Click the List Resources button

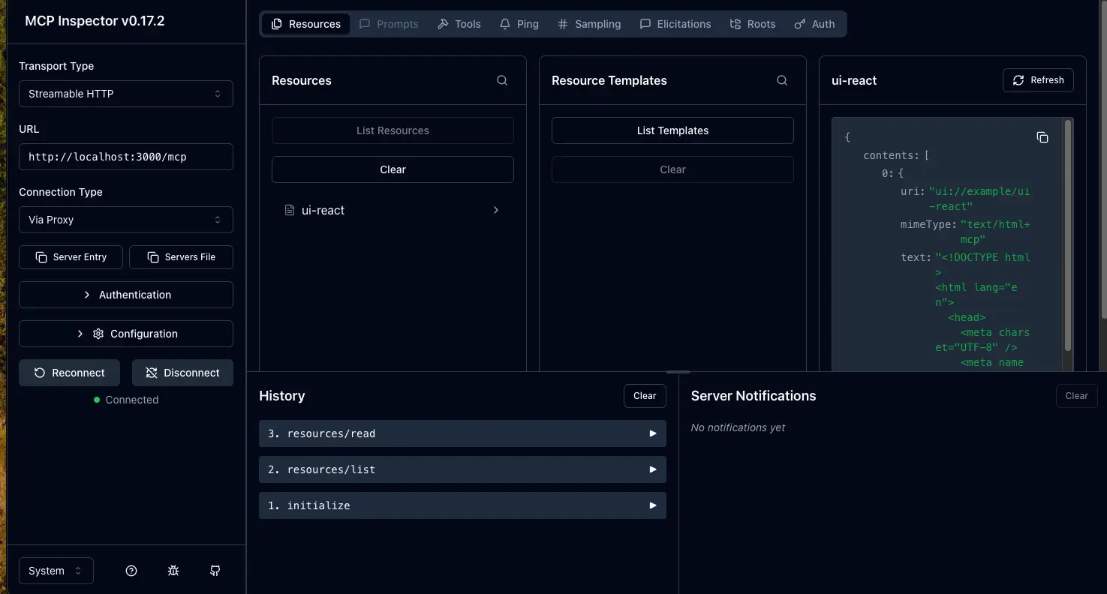(393, 130)
